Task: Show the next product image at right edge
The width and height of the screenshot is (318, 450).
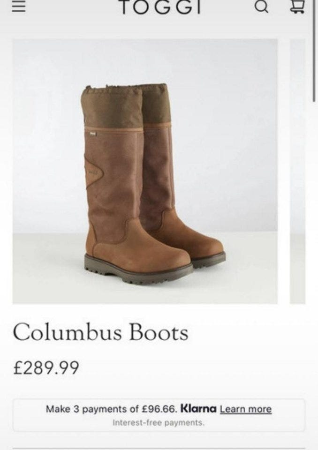Action: pyautogui.click(x=298, y=171)
